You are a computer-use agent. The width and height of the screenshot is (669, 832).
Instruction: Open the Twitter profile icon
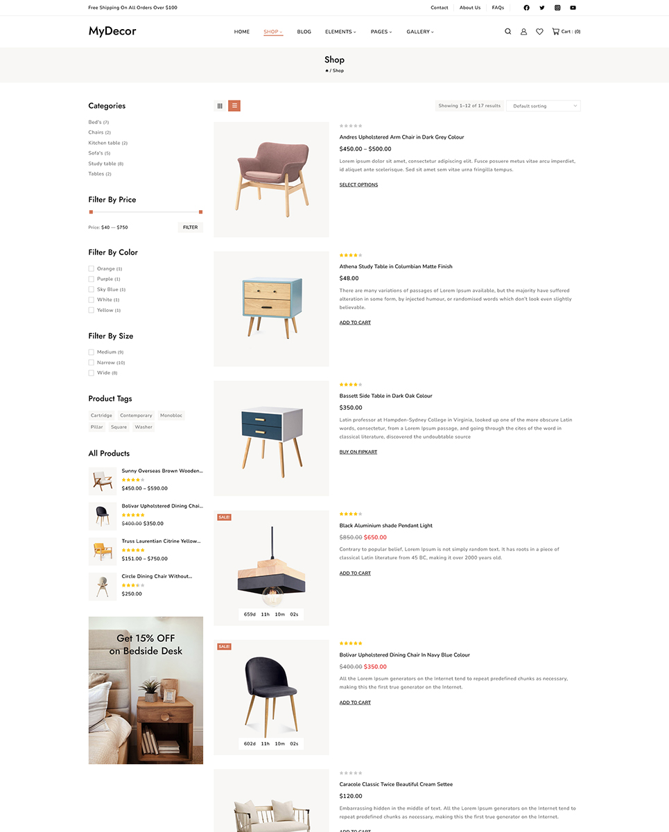tap(542, 8)
